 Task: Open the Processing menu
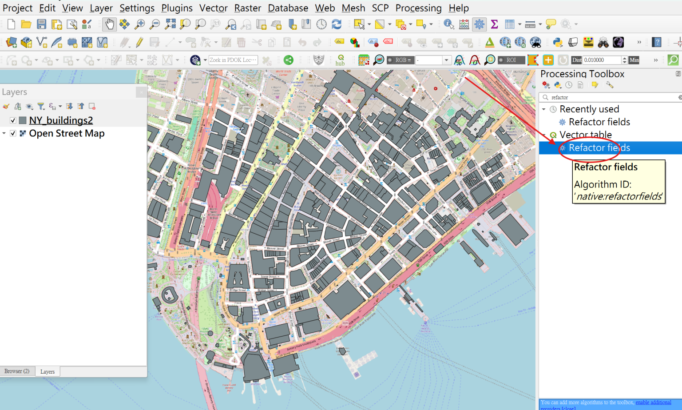(418, 8)
